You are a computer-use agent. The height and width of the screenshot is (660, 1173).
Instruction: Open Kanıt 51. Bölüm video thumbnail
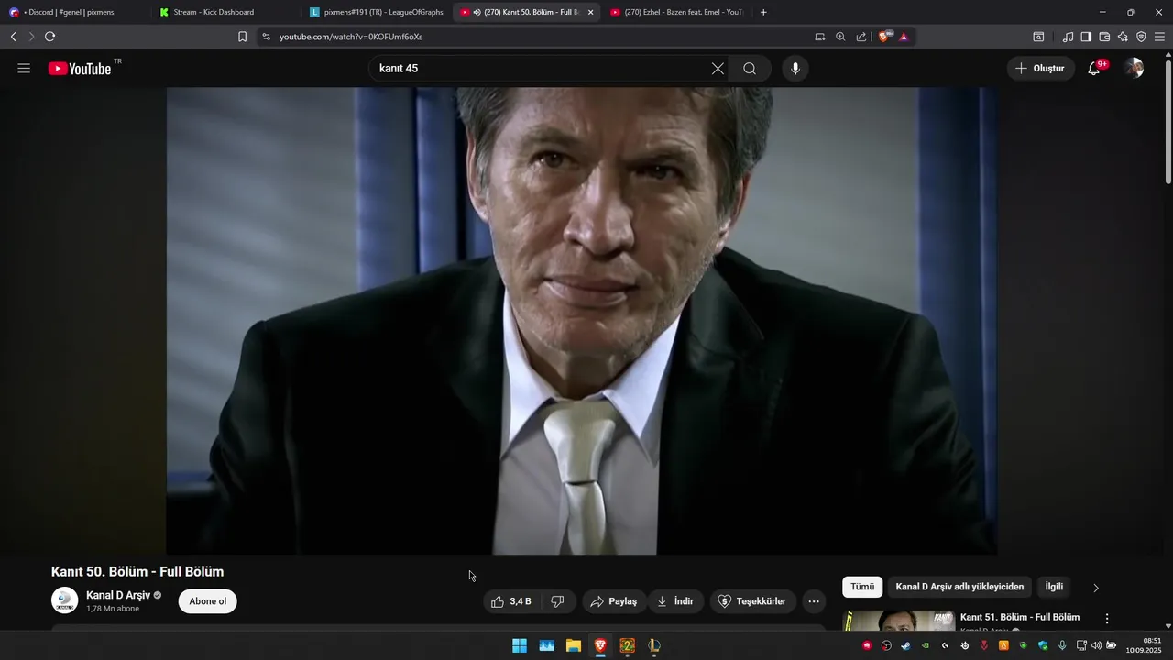pyautogui.click(x=899, y=621)
